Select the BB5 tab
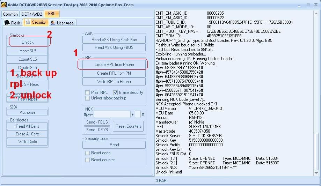Image resolution: width=321 pixels, height=186 pixels. coord(52,14)
